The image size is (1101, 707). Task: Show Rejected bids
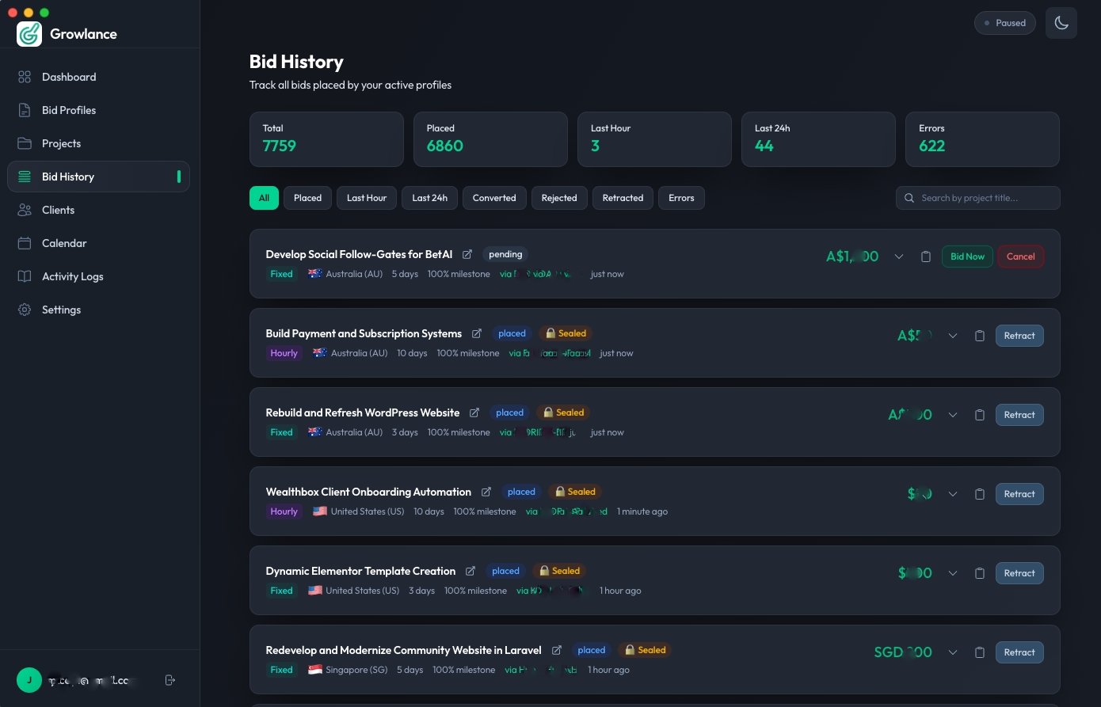[559, 198]
